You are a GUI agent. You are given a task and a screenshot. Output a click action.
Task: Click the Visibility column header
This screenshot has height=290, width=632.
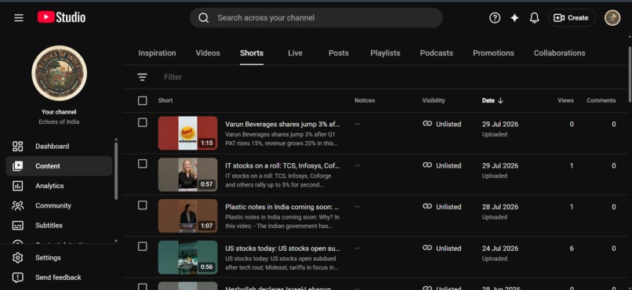[x=434, y=100]
